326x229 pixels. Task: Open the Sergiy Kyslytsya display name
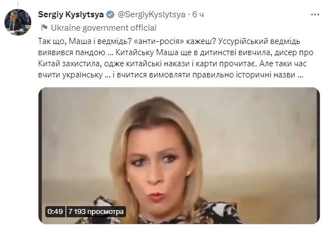pyautogui.click(x=71, y=14)
